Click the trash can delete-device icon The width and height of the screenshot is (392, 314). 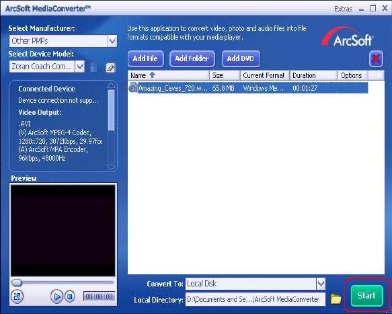pos(93,67)
